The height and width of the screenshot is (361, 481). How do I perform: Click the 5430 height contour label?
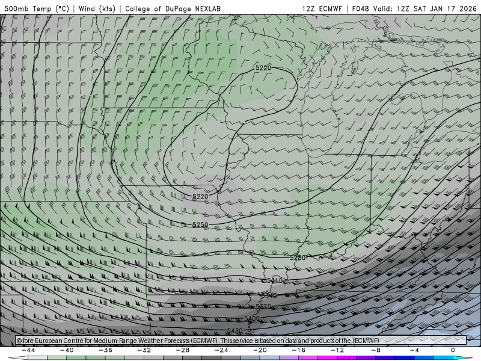point(234,330)
